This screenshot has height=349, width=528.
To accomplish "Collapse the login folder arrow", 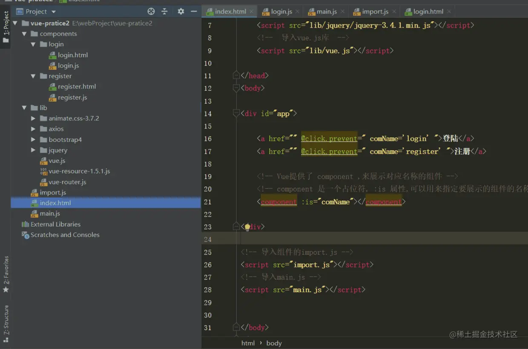I will pyautogui.click(x=33, y=44).
